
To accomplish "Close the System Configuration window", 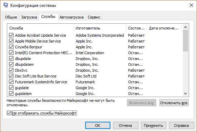I will 191,5.
